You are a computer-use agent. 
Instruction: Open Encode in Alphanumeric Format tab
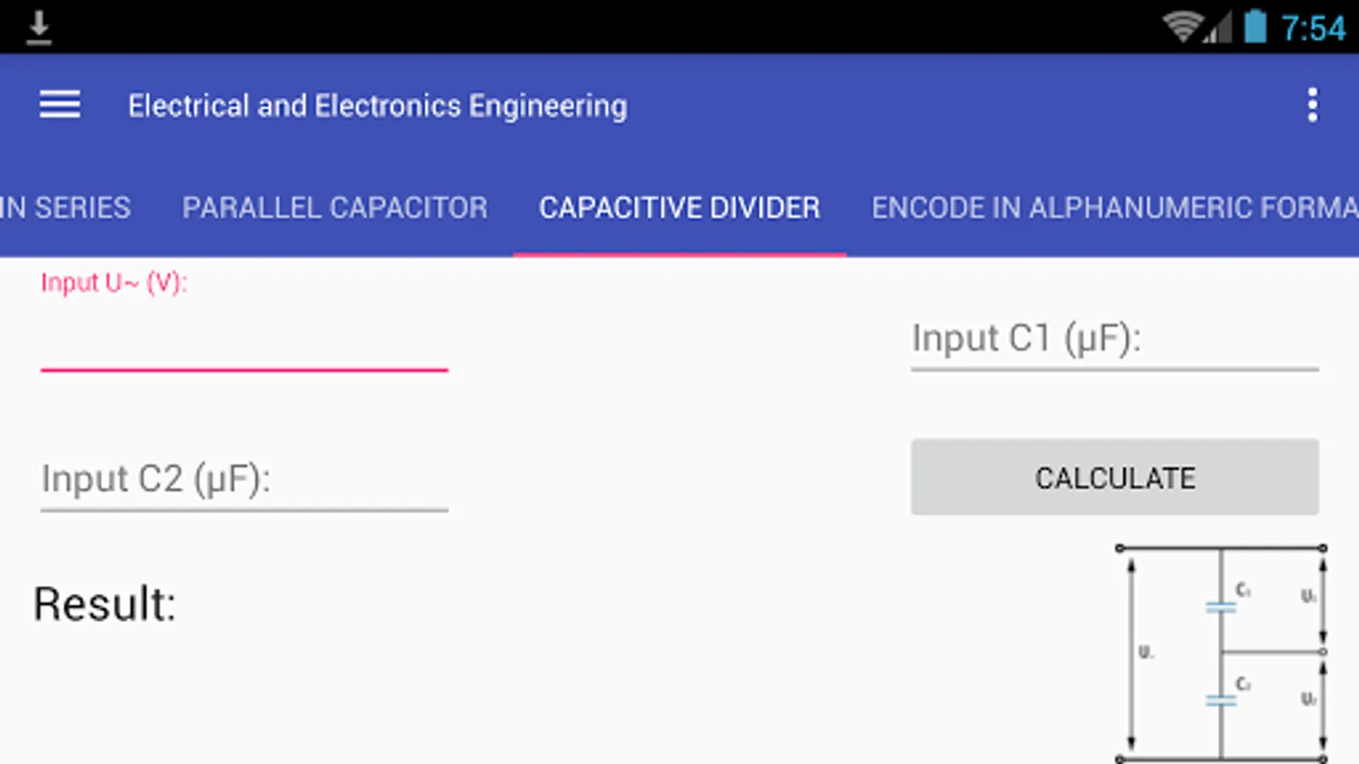pyautogui.click(x=1113, y=208)
